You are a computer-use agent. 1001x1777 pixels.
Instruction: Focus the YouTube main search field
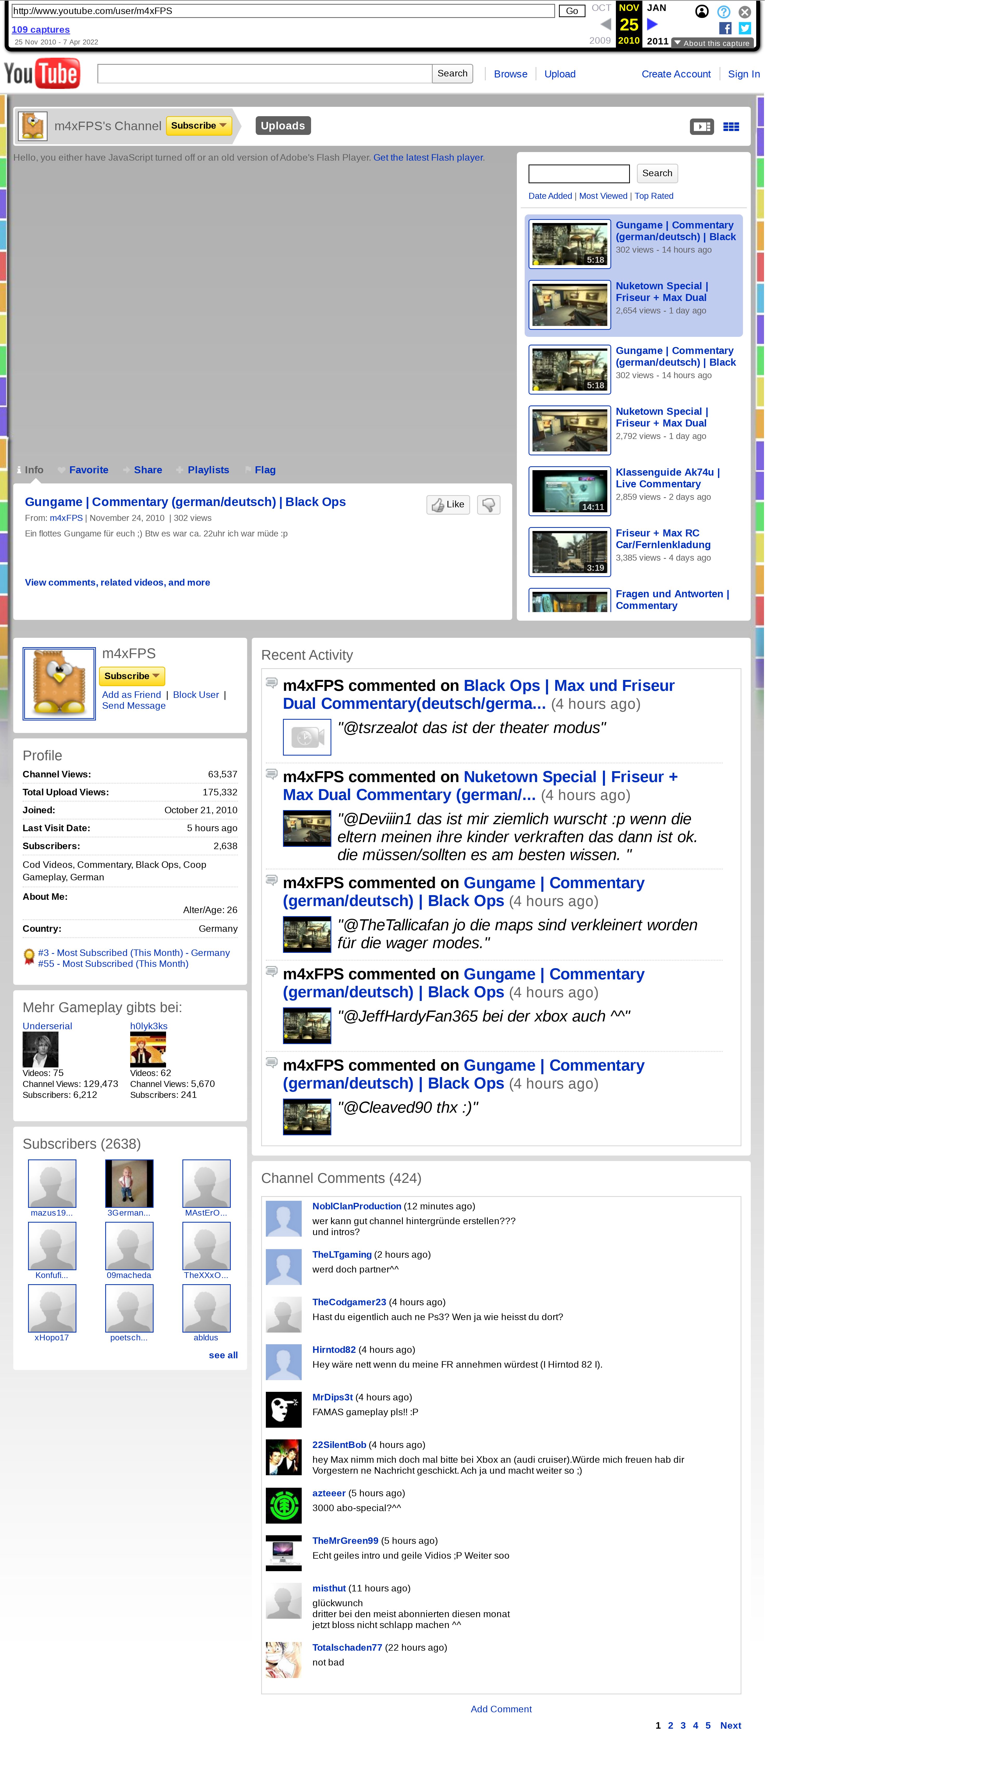265,74
